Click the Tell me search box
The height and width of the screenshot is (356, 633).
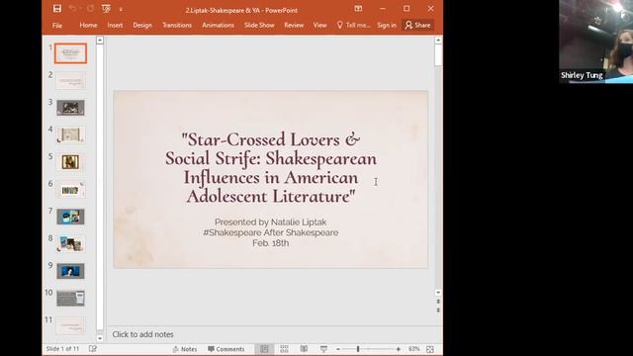click(353, 25)
